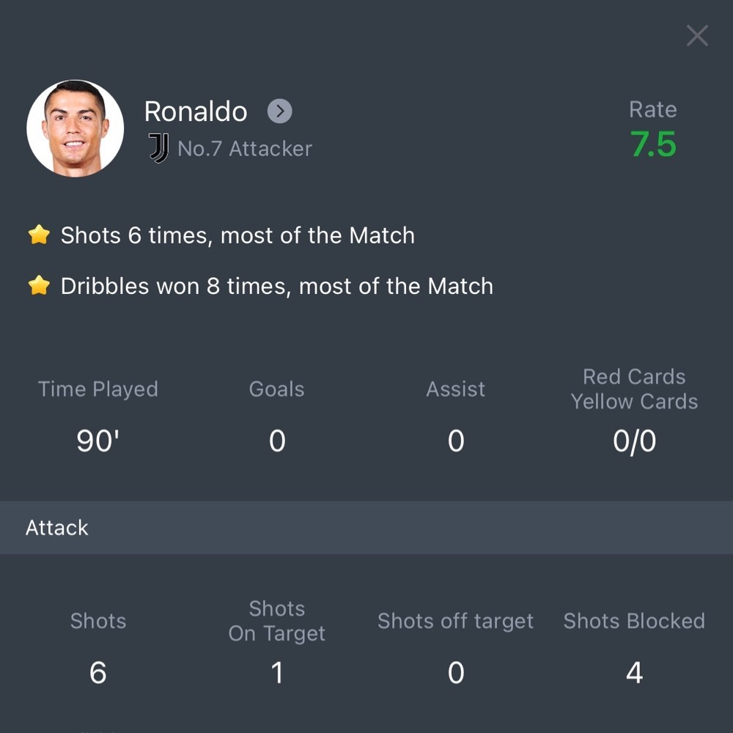
Task: Tap the Time Played stat label
Action: coord(98,389)
